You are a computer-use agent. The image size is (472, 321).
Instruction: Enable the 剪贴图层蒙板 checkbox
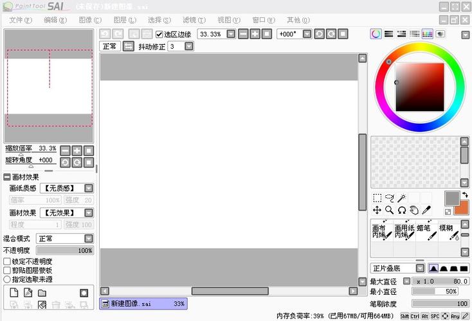pos(7,270)
